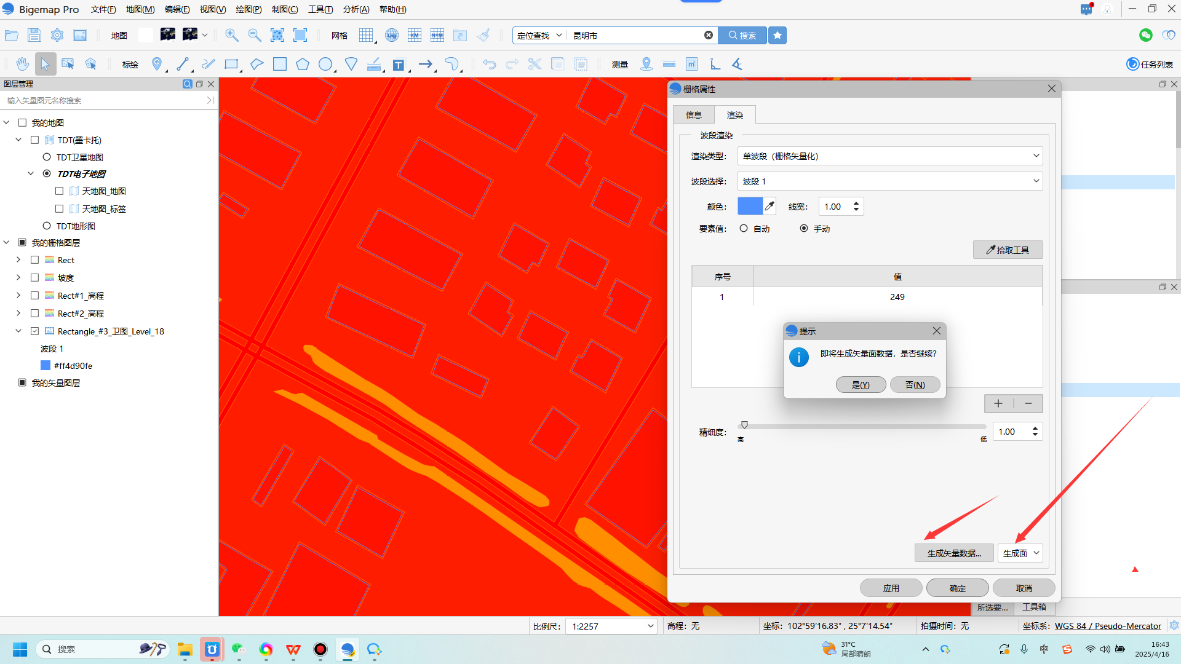Image resolution: width=1181 pixels, height=664 pixels.
Task: Check the 坡度 layer checkbox
Action: tap(35, 278)
